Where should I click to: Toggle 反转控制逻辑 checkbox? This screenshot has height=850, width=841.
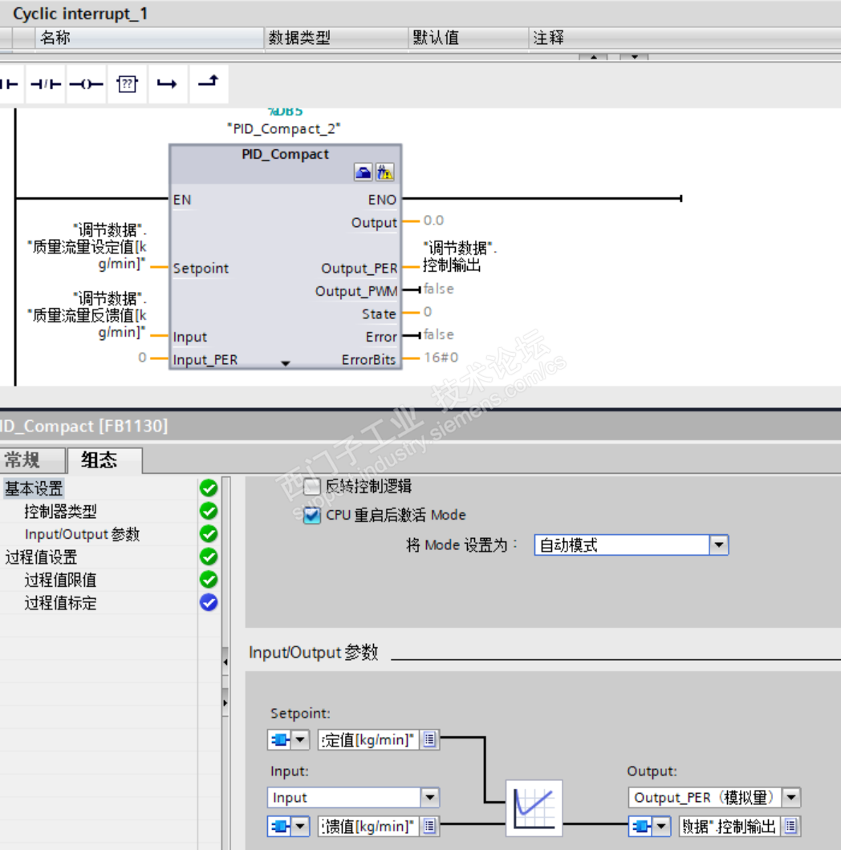[312, 486]
